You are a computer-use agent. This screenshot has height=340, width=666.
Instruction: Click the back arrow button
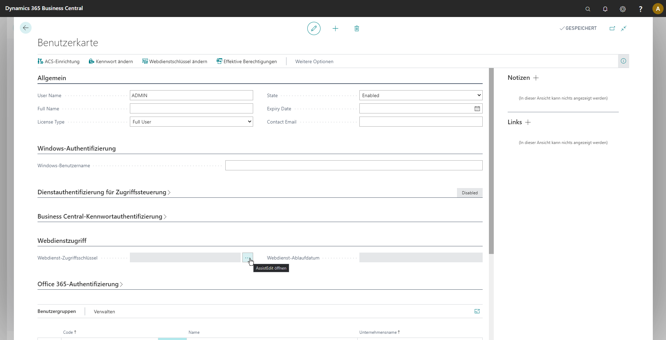(26, 28)
